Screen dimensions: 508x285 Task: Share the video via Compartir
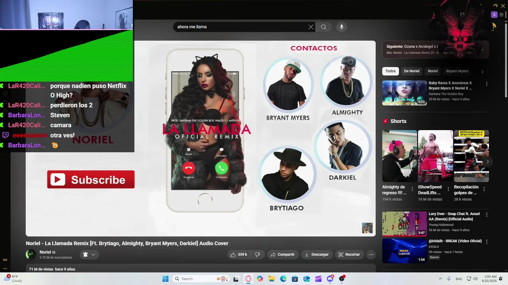[282, 255]
